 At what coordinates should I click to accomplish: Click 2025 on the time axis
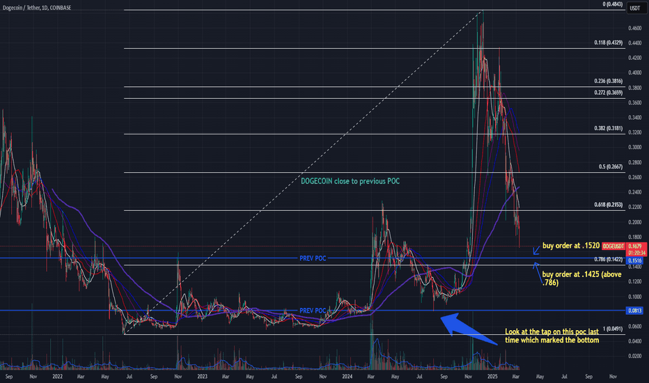[x=492, y=376]
